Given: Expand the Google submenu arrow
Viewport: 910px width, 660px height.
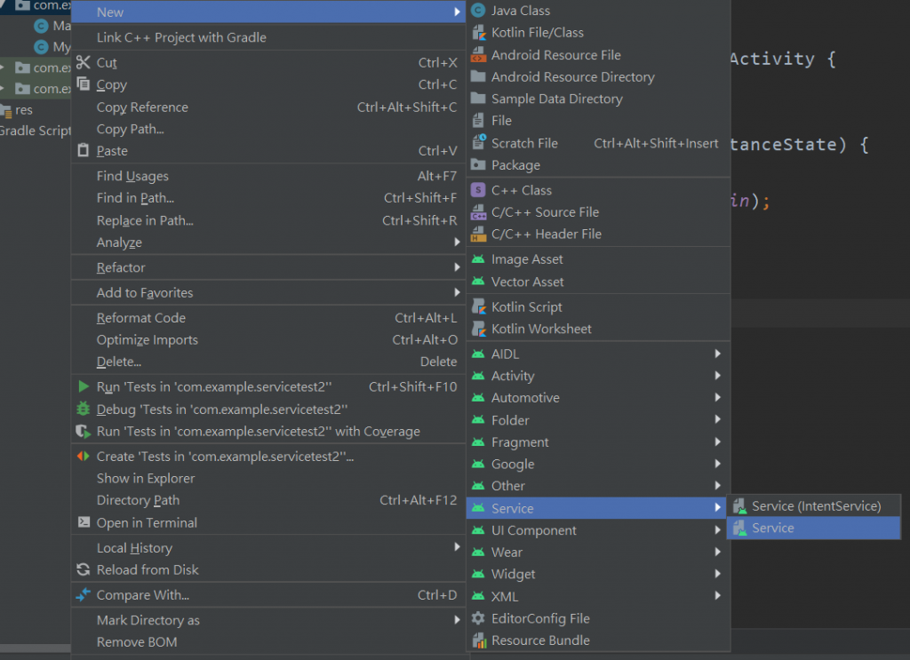Looking at the screenshot, I should 718,464.
